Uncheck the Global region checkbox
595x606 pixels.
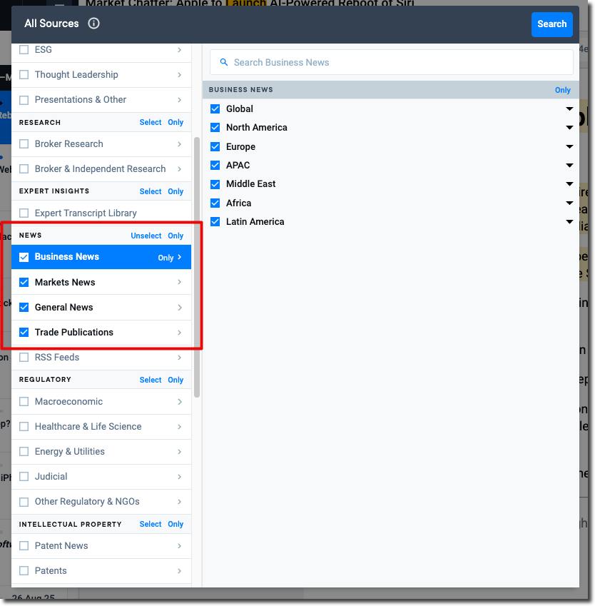click(215, 109)
